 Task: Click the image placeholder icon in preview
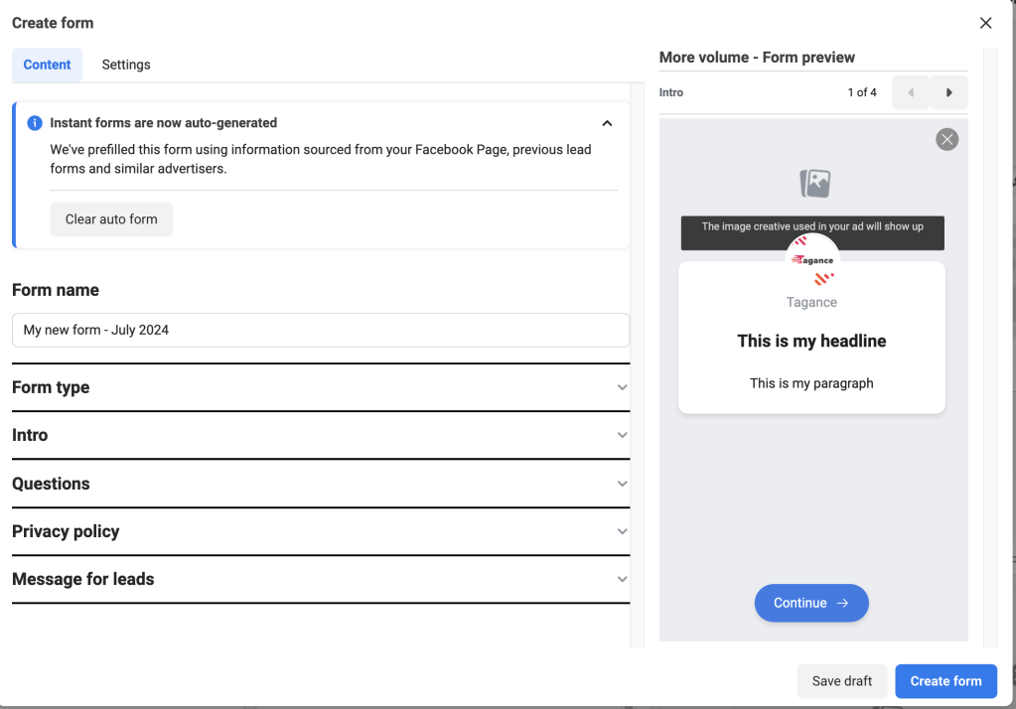814,183
